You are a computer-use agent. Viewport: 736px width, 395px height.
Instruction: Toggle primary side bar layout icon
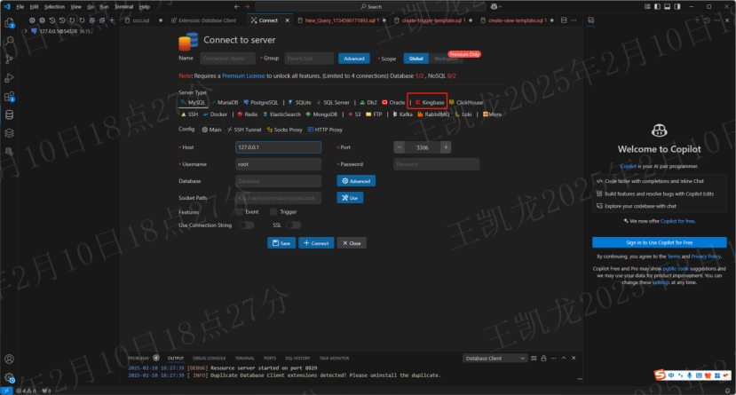click(657, 6)
